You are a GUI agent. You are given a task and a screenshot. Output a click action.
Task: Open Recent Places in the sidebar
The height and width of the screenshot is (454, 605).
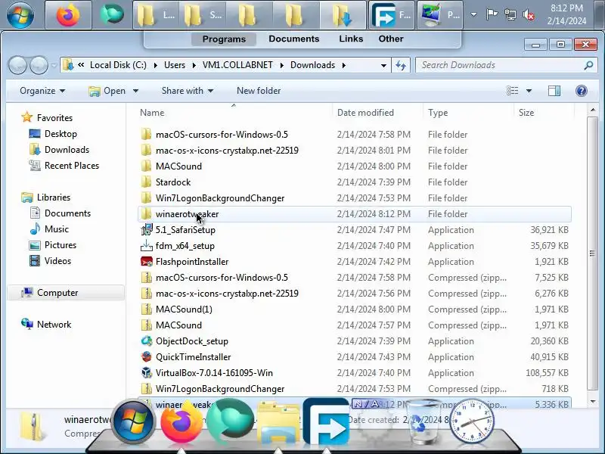tap(64, 166)
